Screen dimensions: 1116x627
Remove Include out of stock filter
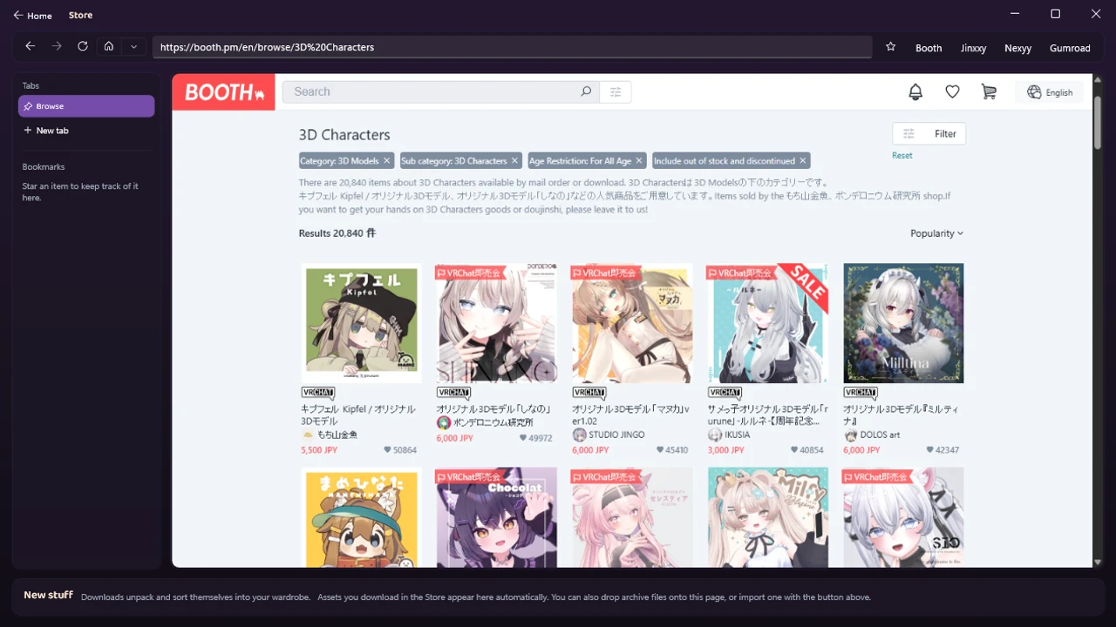click(x=803, y=161)
